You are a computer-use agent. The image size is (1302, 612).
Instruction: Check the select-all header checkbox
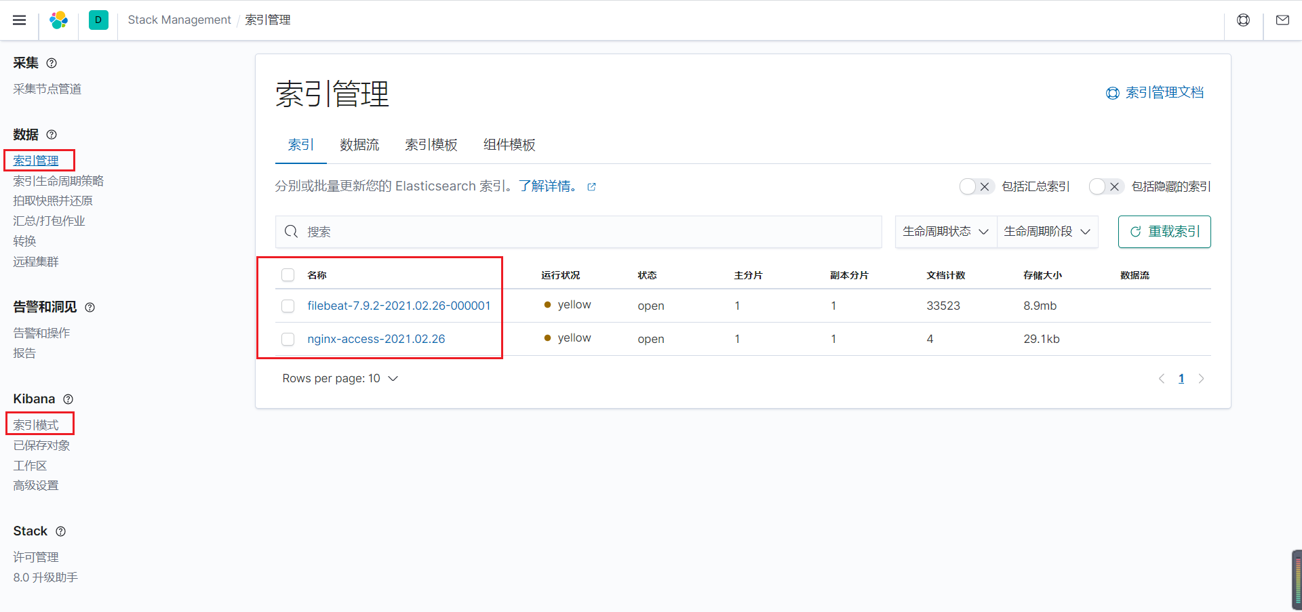pyautogui.click(x=288, y=275)
